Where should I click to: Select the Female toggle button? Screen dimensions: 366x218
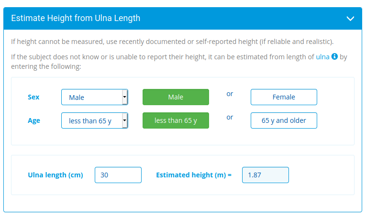click(x=284, y=97)
